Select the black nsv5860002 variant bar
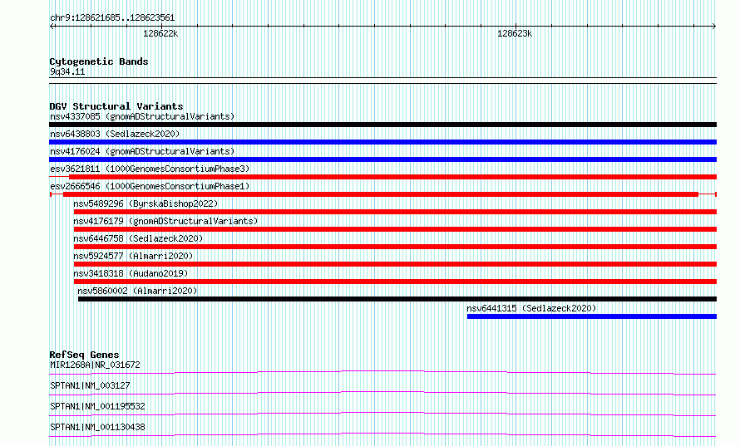This screenshot has width=740, height=446. (x=397, y=299)
